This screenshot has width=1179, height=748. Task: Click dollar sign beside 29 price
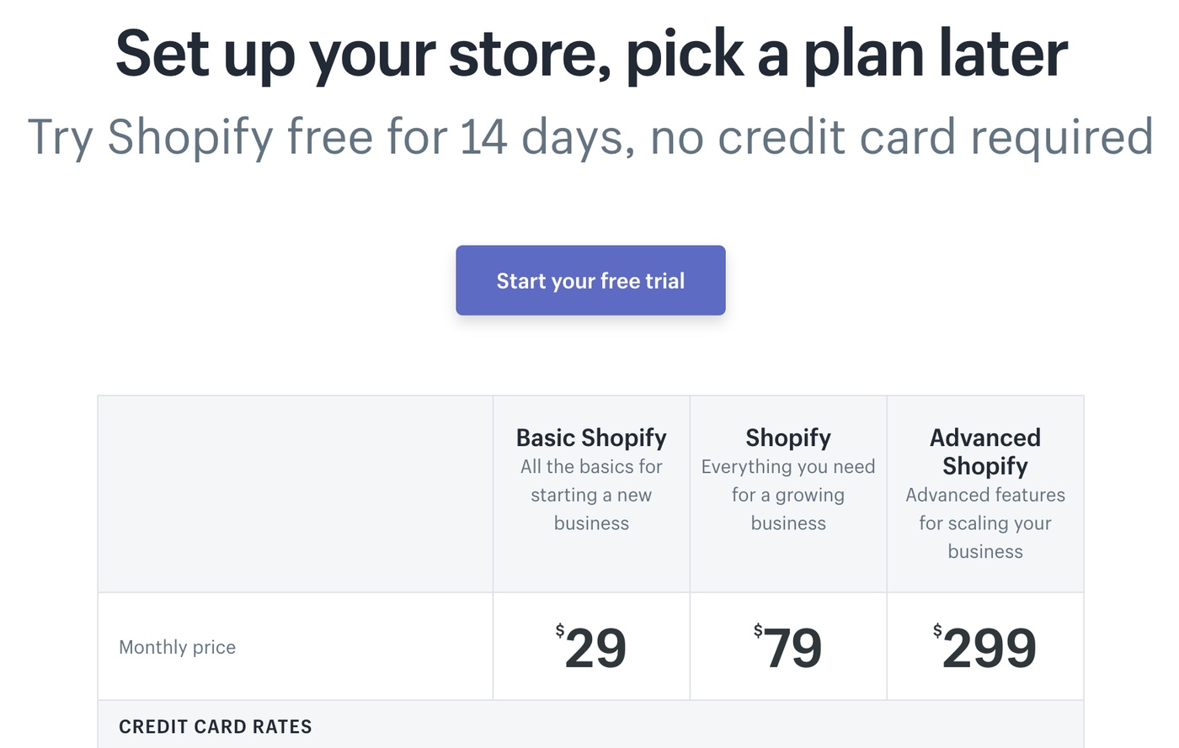[x=560, y=630]
